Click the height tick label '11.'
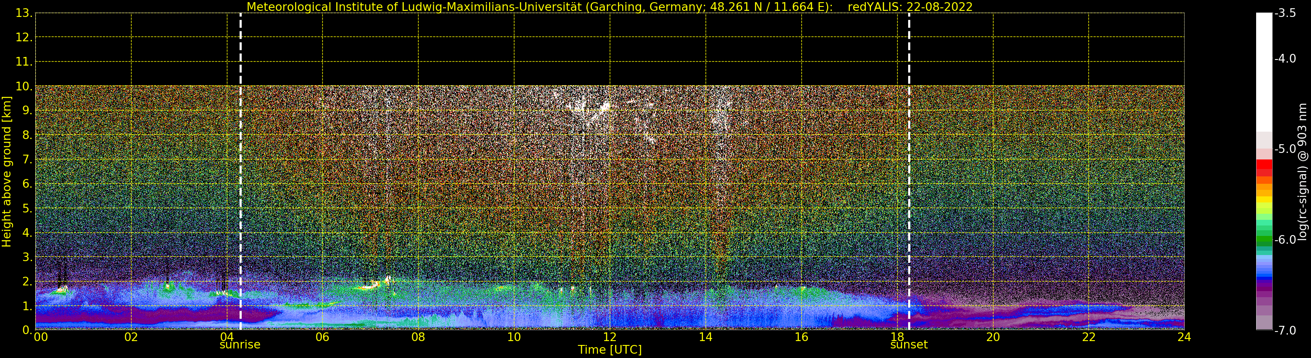 24,62
